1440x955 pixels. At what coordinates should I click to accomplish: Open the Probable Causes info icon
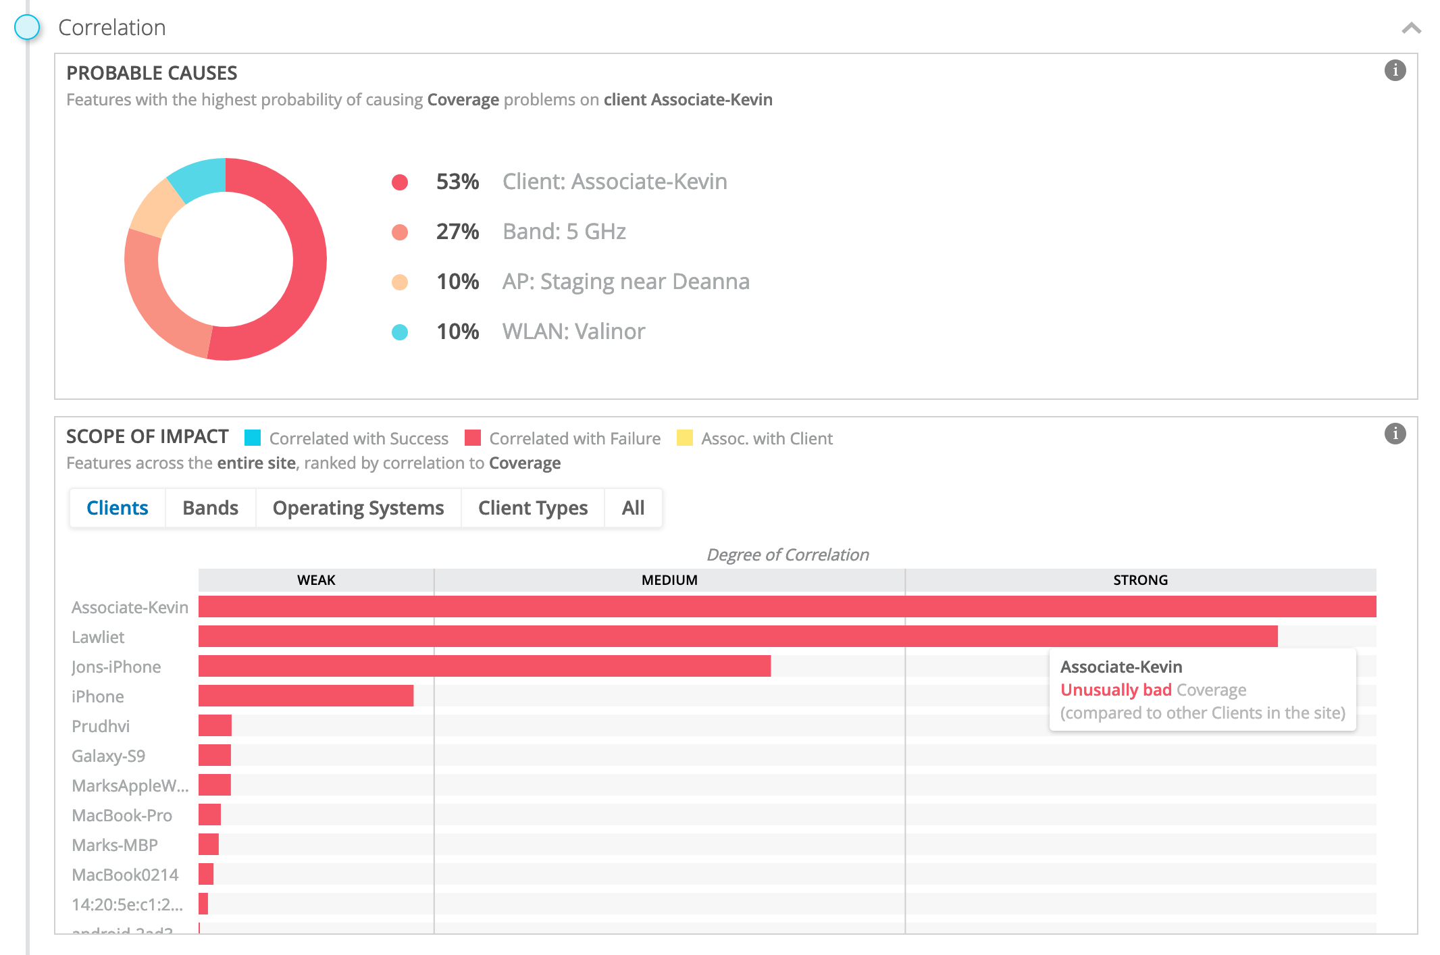[x=1395, y=70]
